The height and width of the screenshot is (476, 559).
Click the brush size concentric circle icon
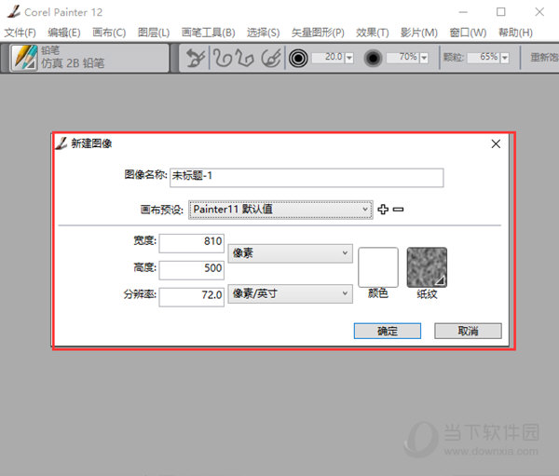point(298,58)
